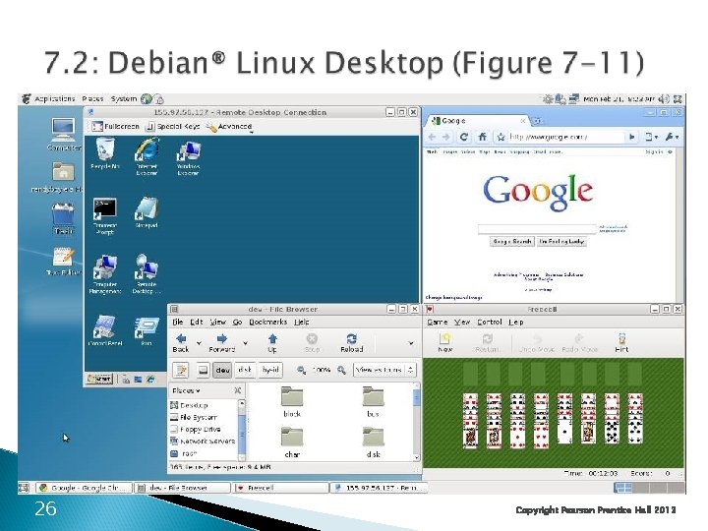This screenshot has width=708, height=531.
Task: Open File menu in File Browser
Action: click(178, 322)
